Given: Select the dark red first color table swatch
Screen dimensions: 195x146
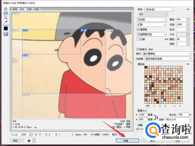Looking at the screenshot, I should tap(146, 67).
